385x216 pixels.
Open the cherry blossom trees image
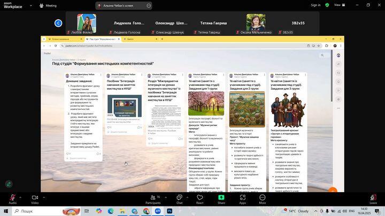point(206,103)
